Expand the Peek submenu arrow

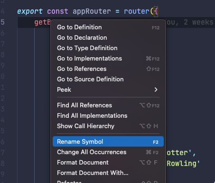click(x=156, y=90)
